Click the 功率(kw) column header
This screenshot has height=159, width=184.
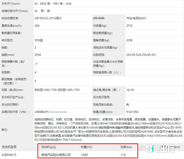(126, 147)
